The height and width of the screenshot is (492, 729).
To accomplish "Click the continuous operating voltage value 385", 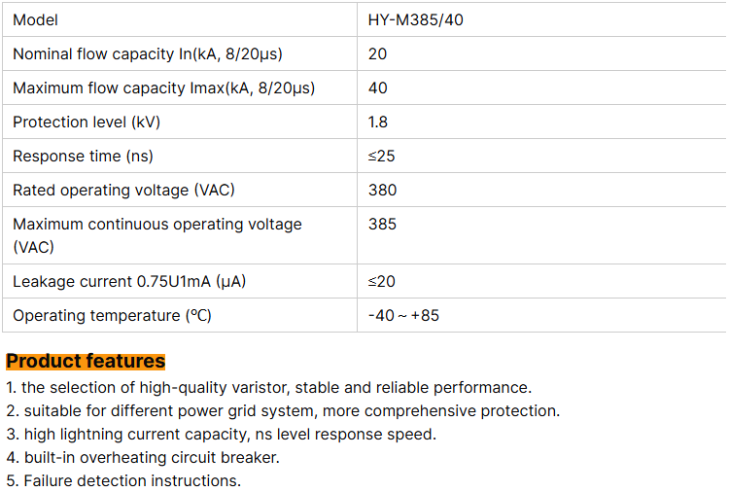I will coord(382,225).
